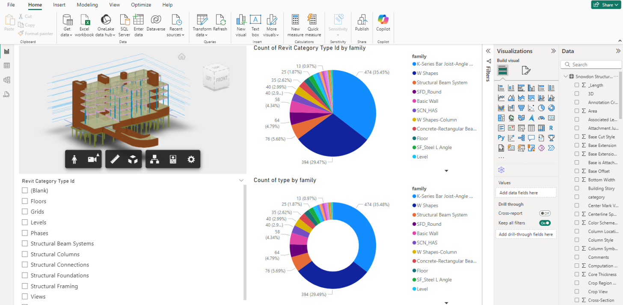This screenshot has height=305, width=623.
Task: Open the SQL Server connector
Action: [x=124, y=25]
